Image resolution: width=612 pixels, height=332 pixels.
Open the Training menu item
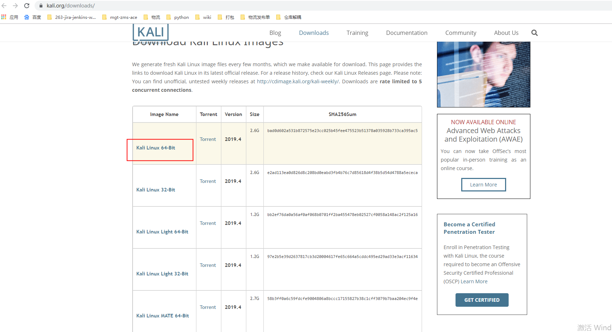tap(357, 33)
